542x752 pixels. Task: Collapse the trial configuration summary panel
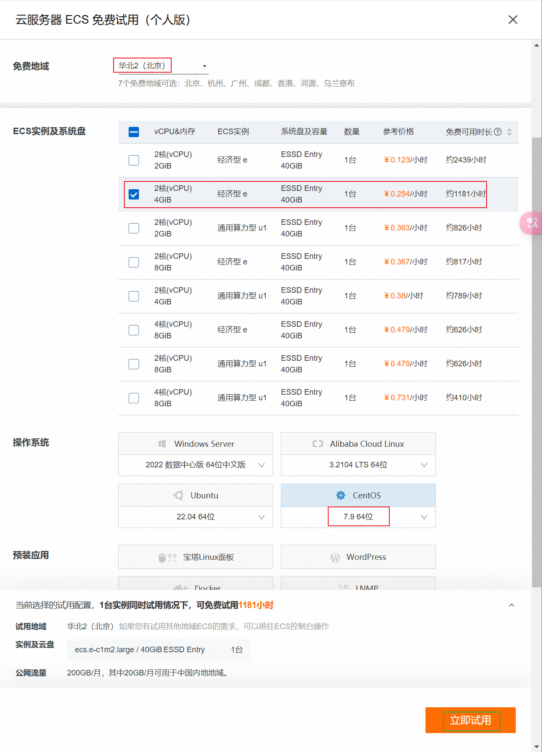[x=511, y=605]
